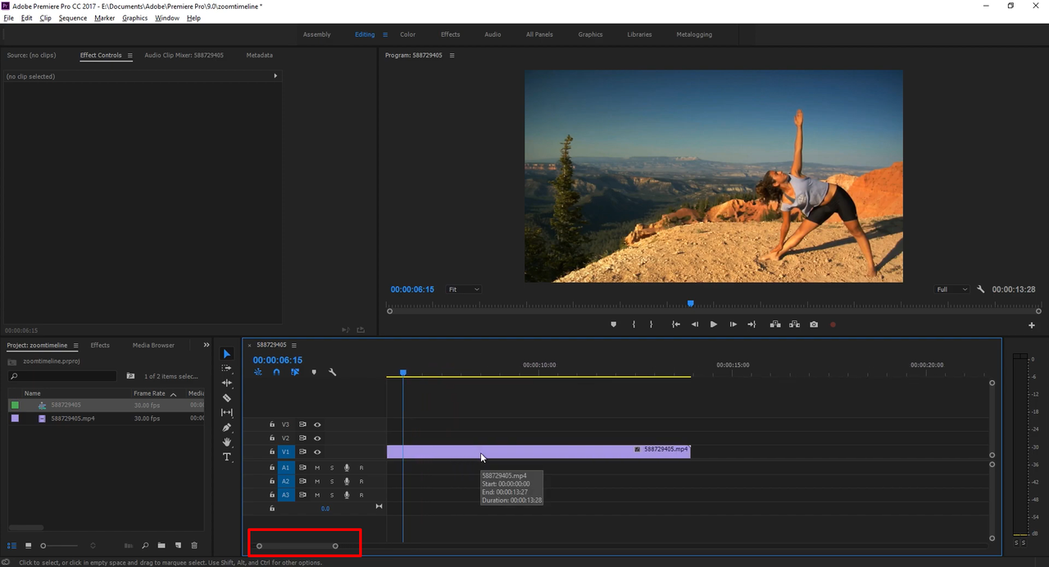The height and width of the screenshot is (567, 1049).
Task: Click New Search Bin icon beside search field
Action: pos(130,376)
